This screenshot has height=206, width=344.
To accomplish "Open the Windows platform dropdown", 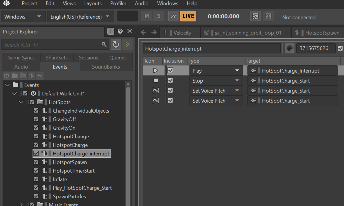I will click(x=23, y=17).
